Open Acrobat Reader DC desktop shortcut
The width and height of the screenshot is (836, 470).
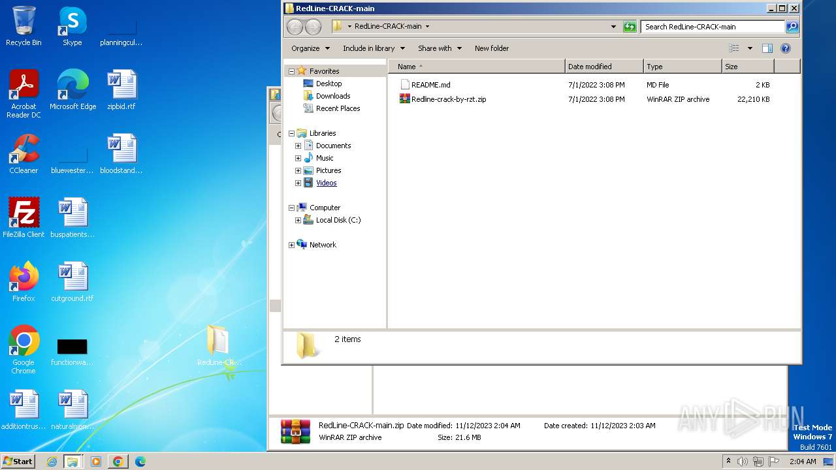pos(24,94)
